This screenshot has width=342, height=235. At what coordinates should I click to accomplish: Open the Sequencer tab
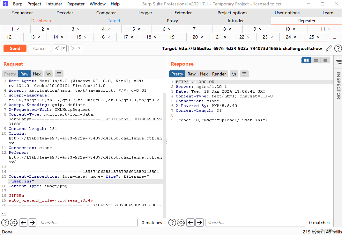[22, 13]
